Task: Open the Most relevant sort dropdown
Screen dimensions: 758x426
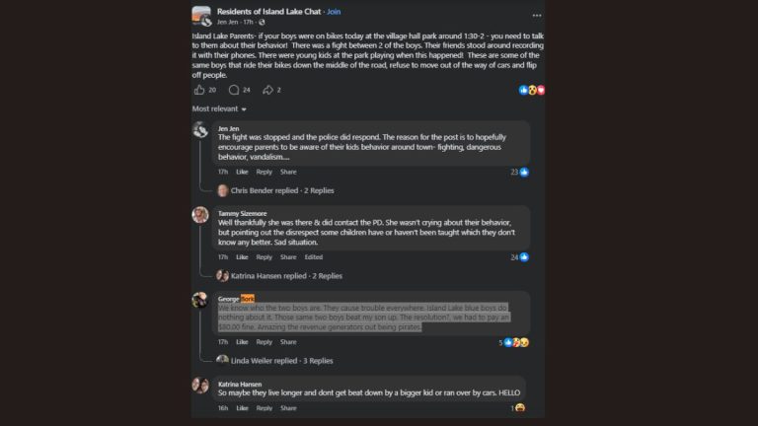Action: (x=219, y=109)
